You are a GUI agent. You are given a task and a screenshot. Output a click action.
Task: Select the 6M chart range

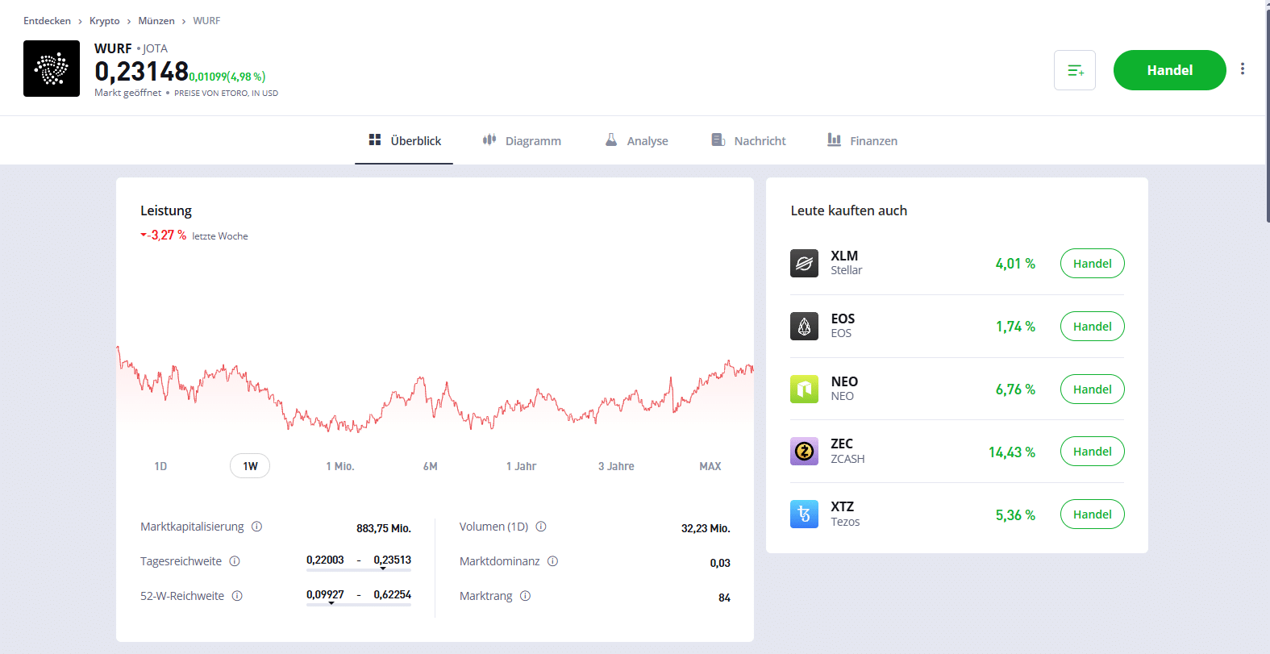coord(431,466)
